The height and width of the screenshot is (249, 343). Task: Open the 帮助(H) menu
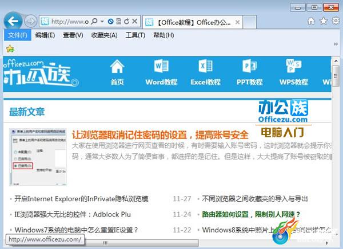[163, 35]
